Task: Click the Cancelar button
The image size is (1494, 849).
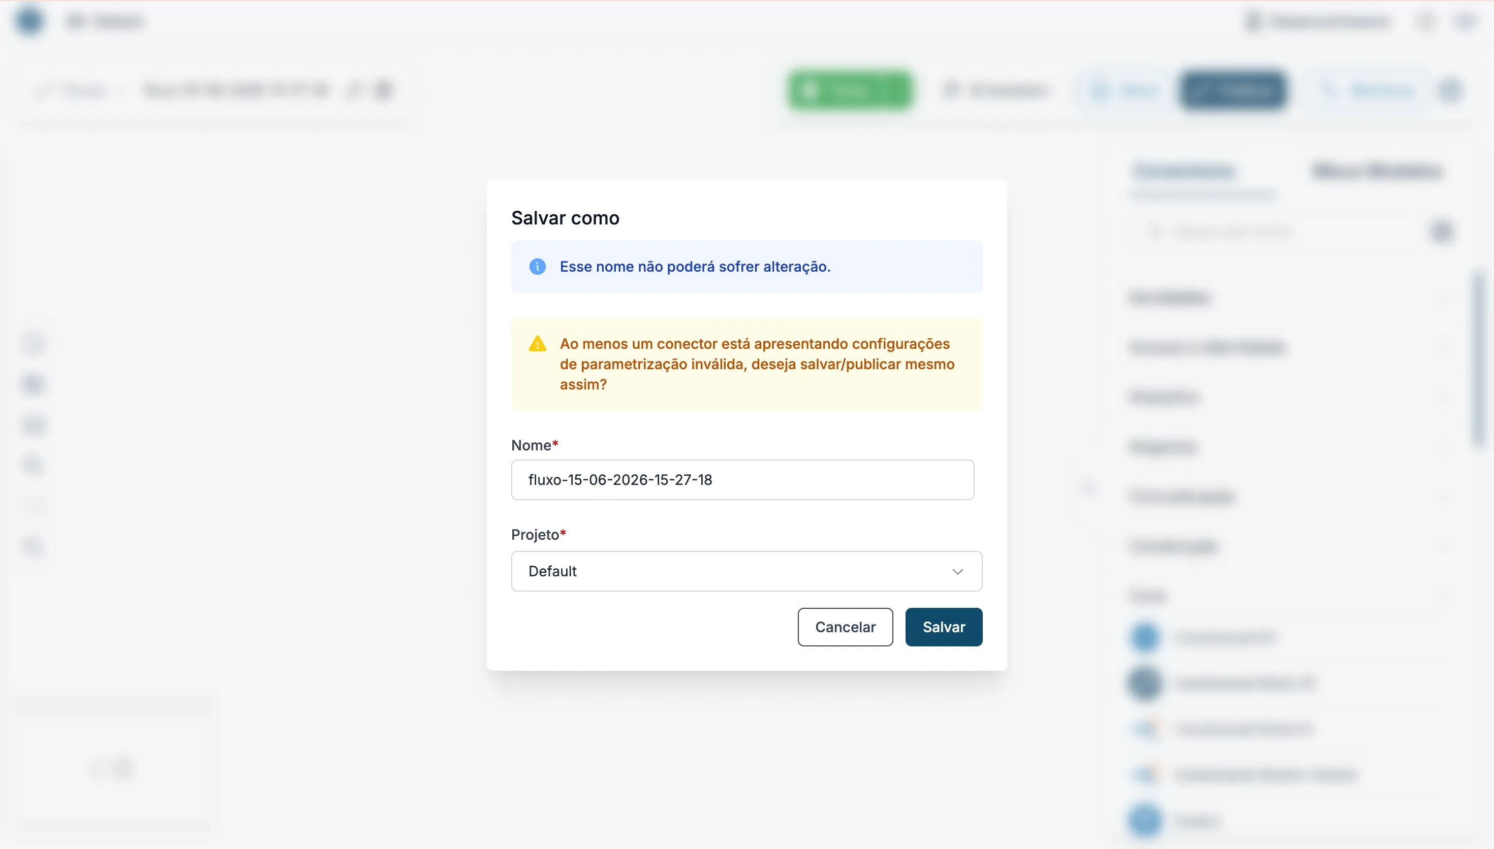Action: (845, 627)
